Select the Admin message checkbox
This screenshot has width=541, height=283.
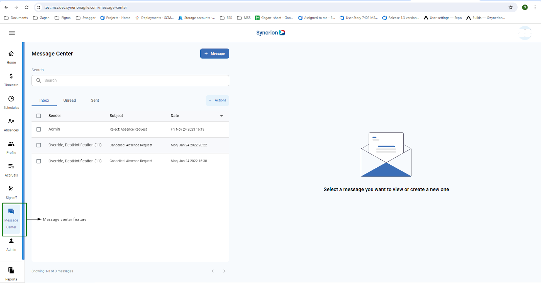click(39, 129)
